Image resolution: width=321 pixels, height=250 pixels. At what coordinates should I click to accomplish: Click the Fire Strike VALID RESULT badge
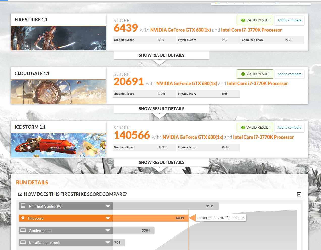[x=255, y=20]
